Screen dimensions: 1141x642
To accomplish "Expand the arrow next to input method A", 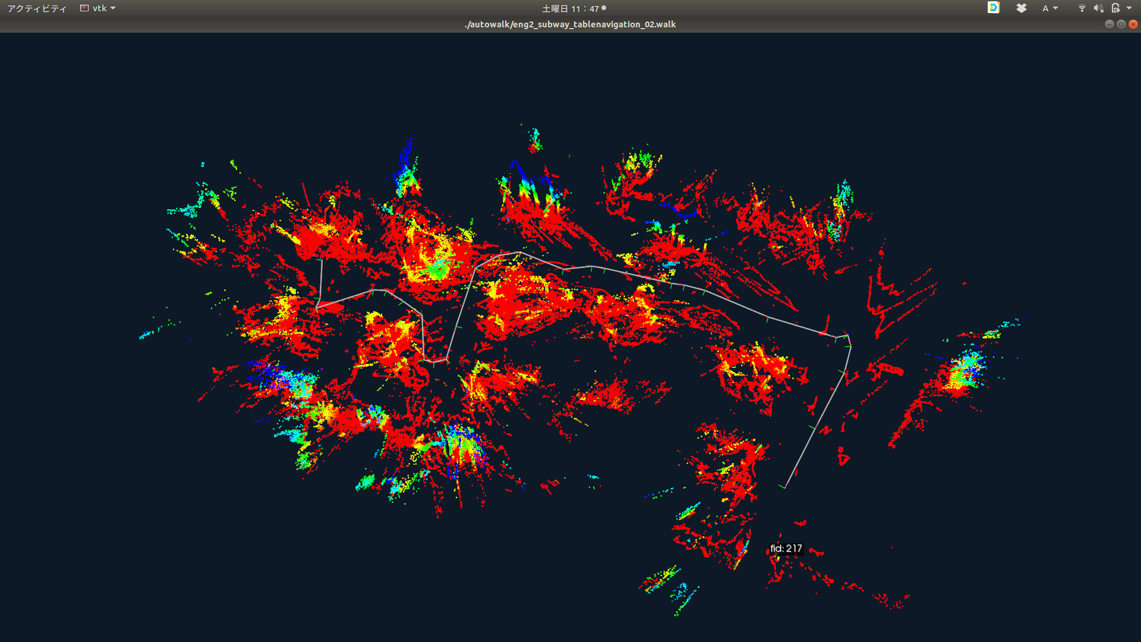I will (x=1055, y=8).
